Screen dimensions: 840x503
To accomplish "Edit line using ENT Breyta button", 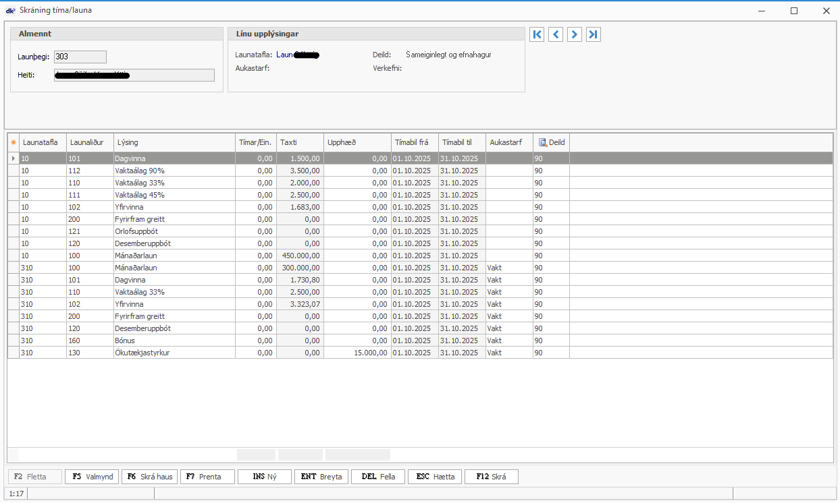I will coord(321,477).
